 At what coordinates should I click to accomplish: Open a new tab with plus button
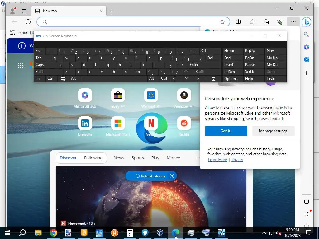112,11
